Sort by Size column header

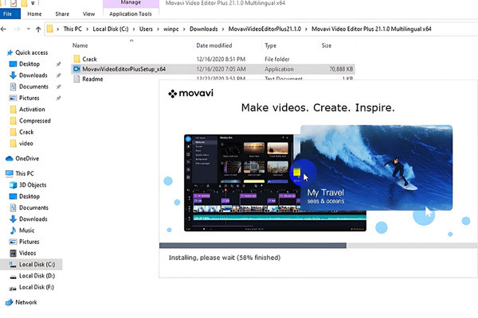[x=326, y=45]
